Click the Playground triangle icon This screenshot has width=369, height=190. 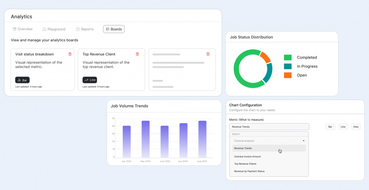(x=44, y=29)
